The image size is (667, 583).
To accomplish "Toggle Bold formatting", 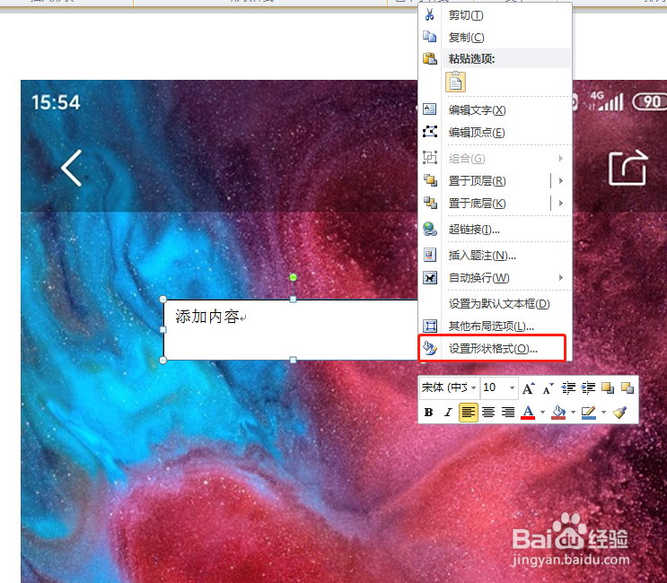I will coord(429,413).
